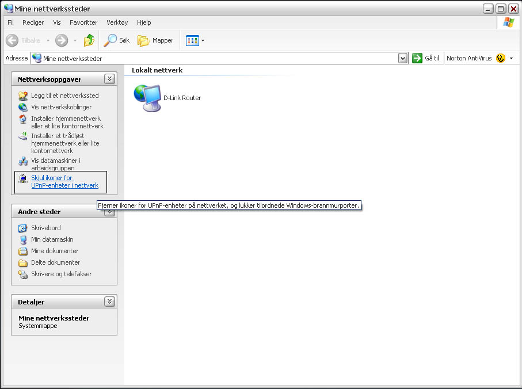Click the UPnP device icon
This screenshot has height=389, width=522.
tap(22, 178)
